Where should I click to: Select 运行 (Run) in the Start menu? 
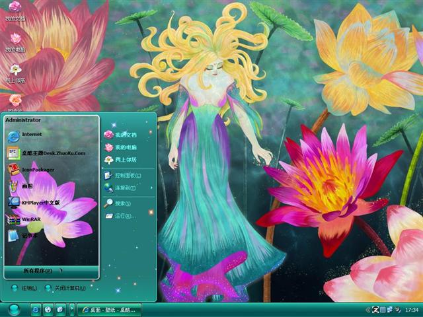coord(124,216)
